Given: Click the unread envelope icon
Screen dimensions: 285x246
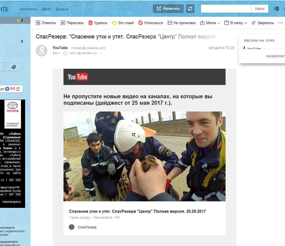Looking at the screenshot, I should pyautogui.click(x=170, y=23).
